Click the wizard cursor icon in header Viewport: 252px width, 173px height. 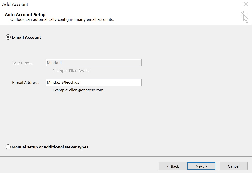point(244,17)
